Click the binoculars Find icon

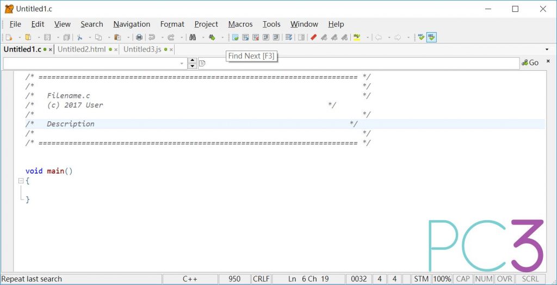[x=192, y=38]
